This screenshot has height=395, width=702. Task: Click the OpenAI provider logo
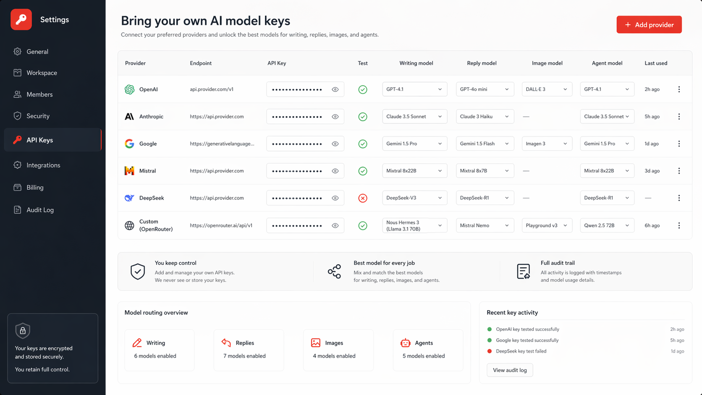pos(129,89)
